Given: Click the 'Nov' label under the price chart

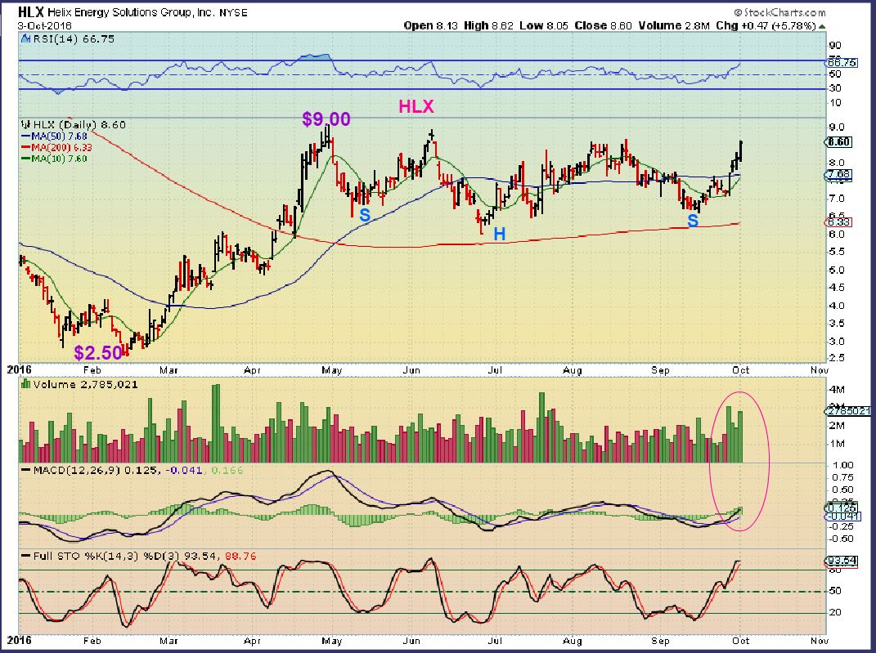Looking at the screenshot, I should [x=819, y=370].
